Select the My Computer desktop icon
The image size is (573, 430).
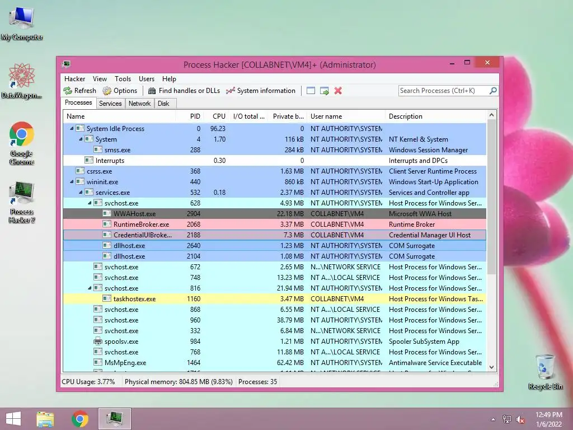coord(22,24)
